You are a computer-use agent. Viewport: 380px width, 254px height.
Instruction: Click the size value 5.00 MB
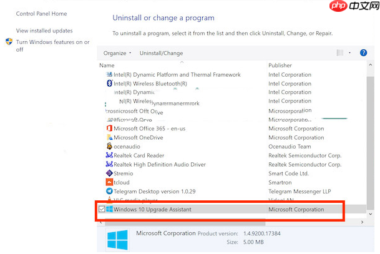253,242
